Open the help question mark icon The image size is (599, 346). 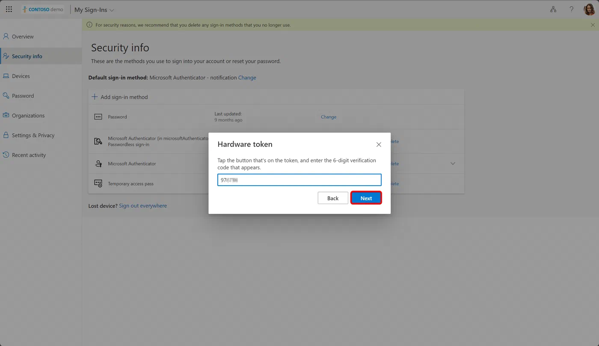pos(571,9)
